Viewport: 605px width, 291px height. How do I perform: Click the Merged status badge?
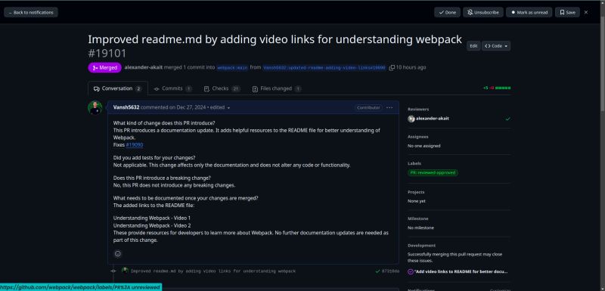point(105,67)
